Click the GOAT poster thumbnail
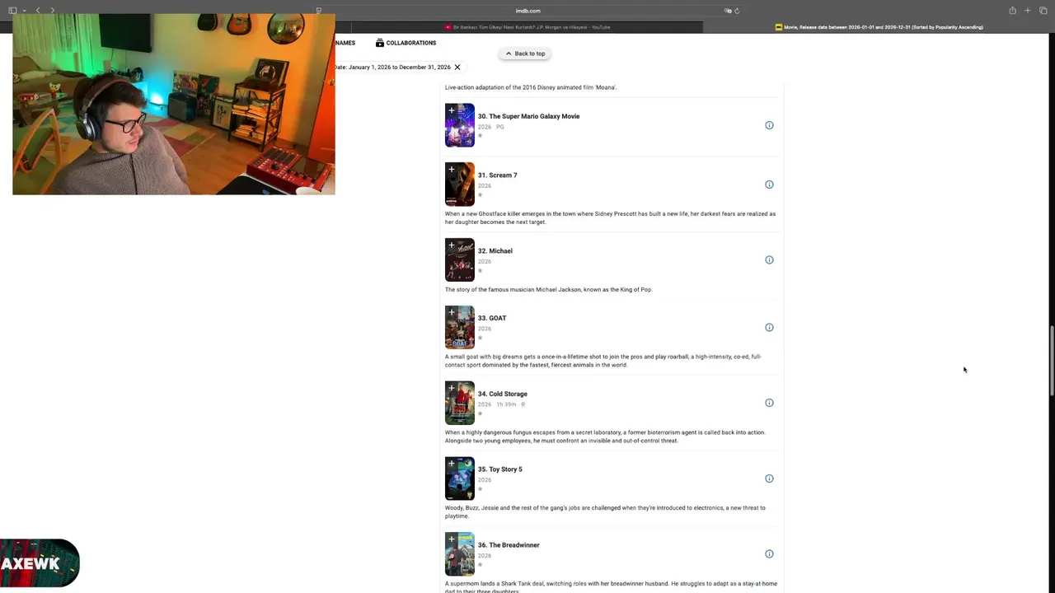The width and height of the screenshot is (1055, 593). click(x=460, y=329)
